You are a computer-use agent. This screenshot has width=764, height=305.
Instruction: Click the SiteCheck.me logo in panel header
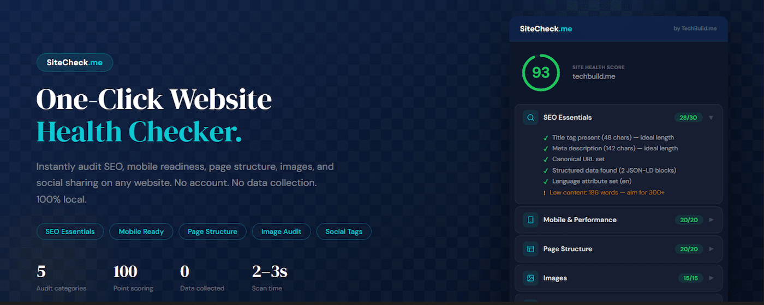(x=546, y=28)
